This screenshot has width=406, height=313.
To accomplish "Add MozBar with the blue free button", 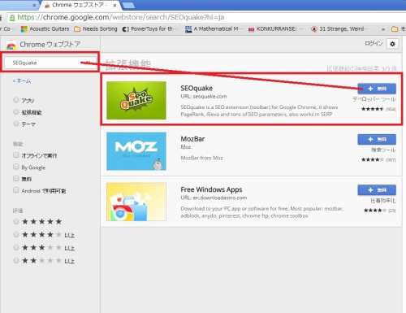I will 377,139.
